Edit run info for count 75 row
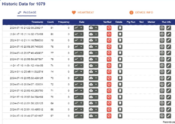Viewport: 175px width, 124px height. 169,66
